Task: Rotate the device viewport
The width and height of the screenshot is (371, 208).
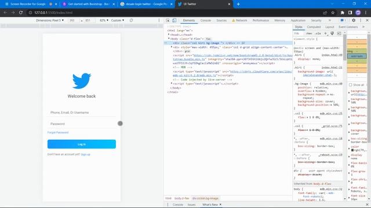Action: [x=132, y=20]
